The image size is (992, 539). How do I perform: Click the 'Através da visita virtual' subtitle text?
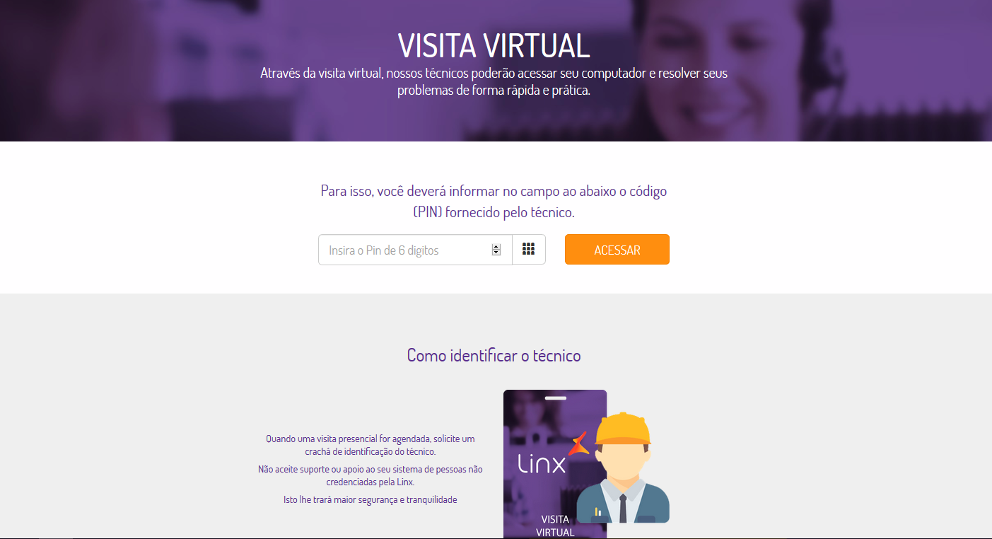[494, 82]
